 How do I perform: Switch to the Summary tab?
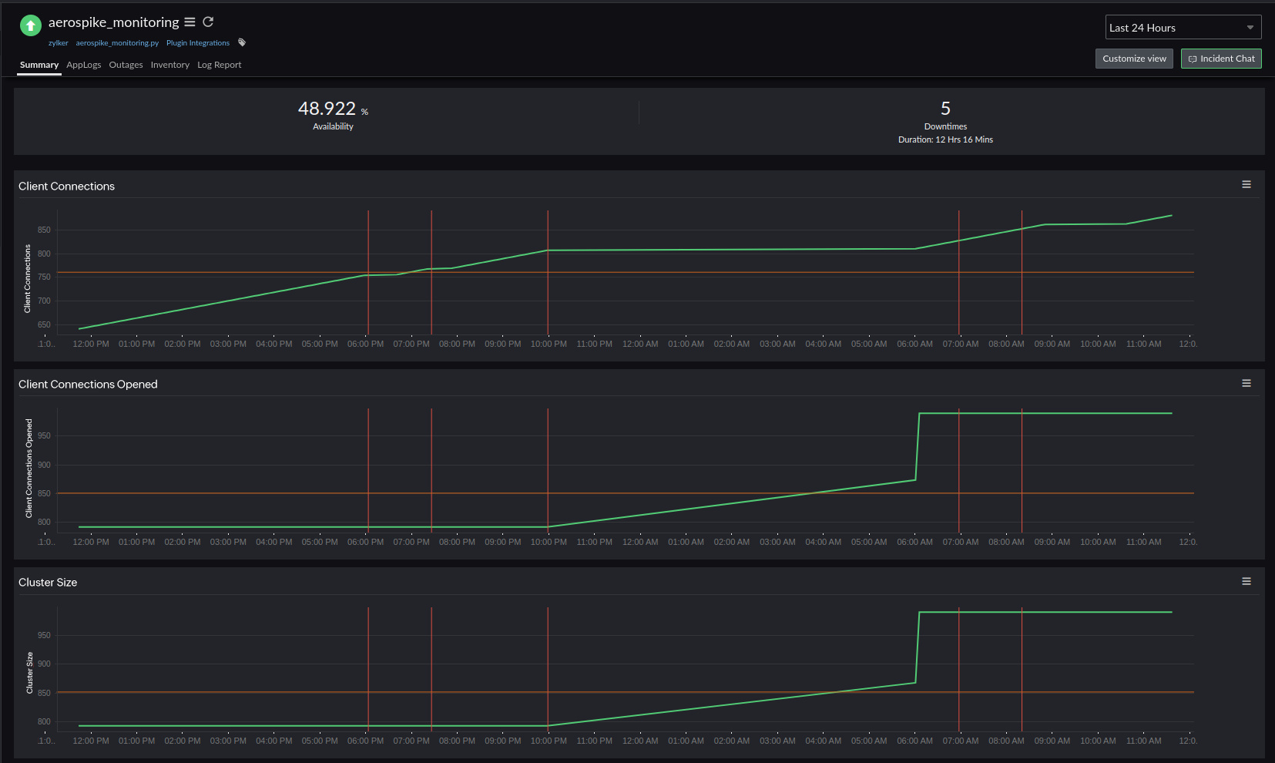tap(39, 65)
